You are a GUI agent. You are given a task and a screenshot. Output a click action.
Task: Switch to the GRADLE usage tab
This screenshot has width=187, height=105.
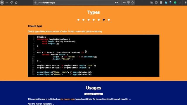[x=89, y=94]
